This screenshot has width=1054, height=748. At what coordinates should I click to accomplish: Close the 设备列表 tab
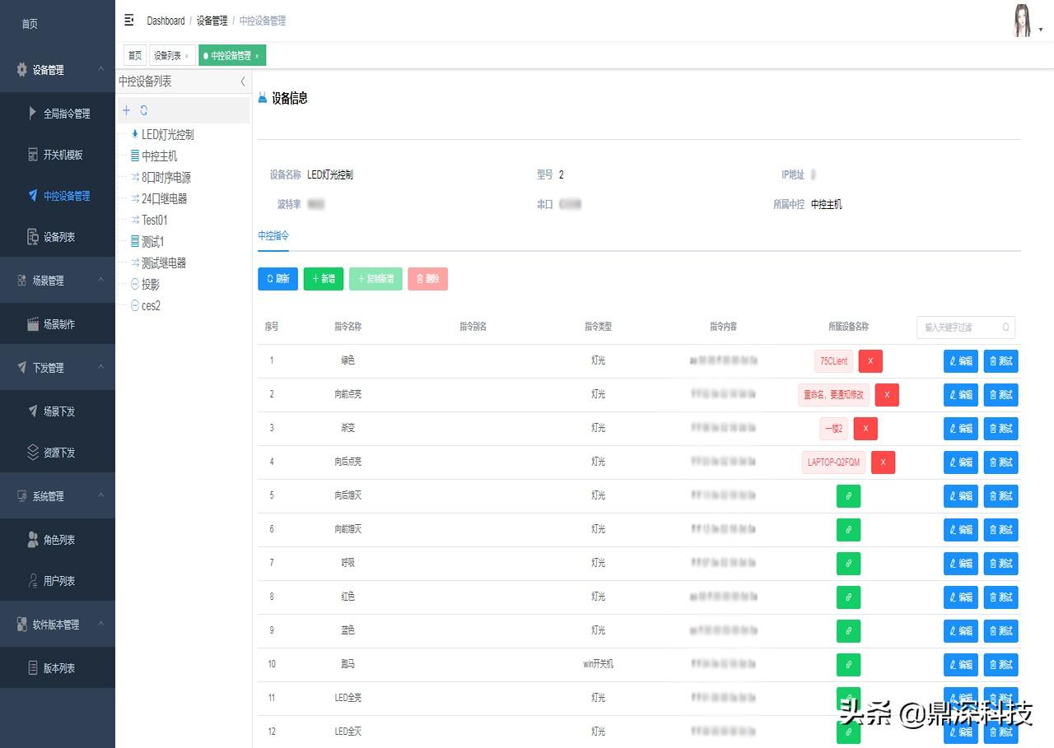pyautogui.click(x=186, y=56)
